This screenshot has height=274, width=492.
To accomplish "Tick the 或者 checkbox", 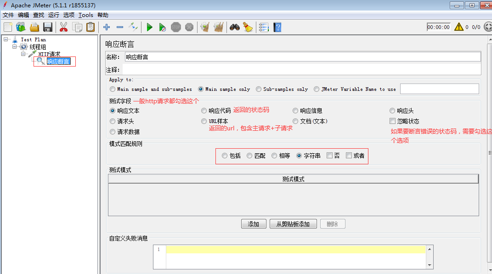I will 349,156.
